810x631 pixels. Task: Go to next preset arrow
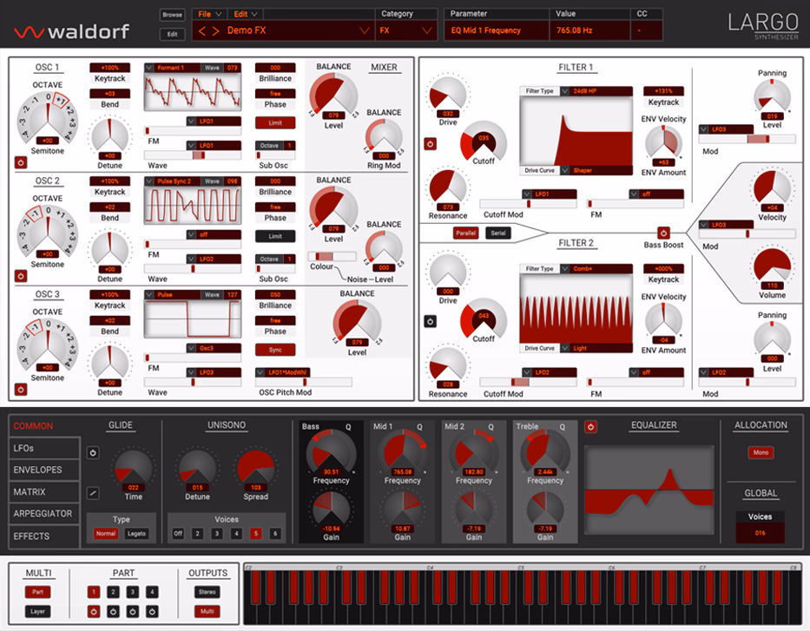216,31
